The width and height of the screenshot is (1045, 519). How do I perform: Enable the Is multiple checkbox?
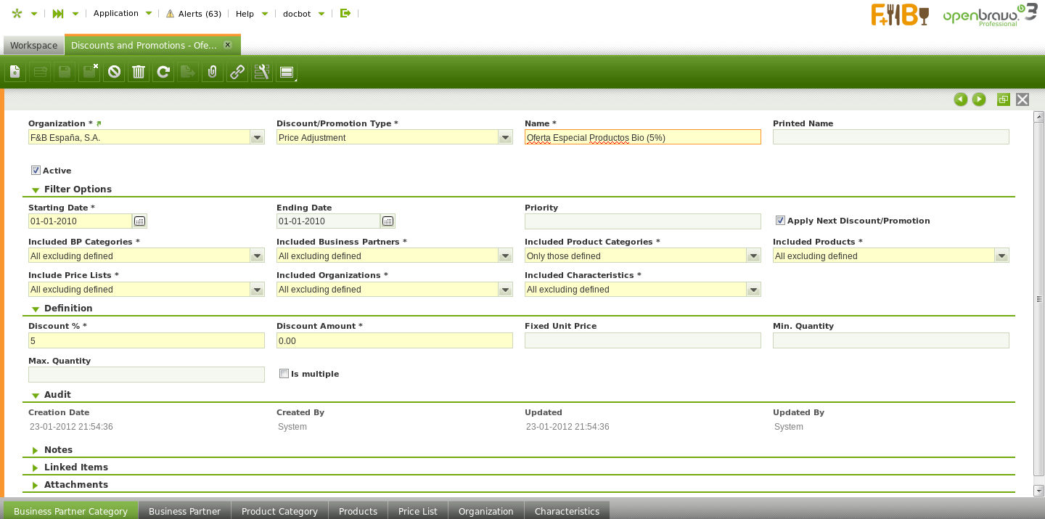284,374
